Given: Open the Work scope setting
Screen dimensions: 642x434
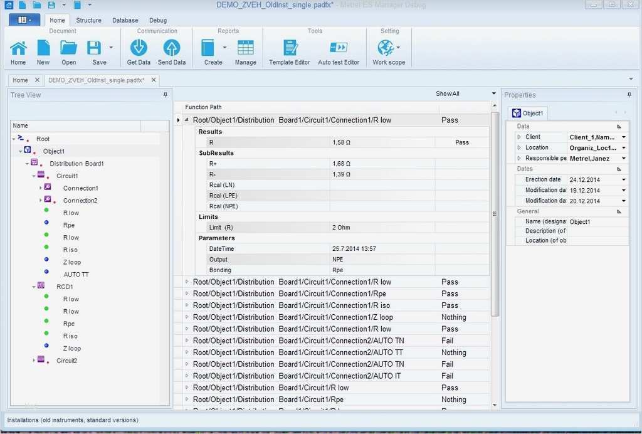Looking at the screenshot, I should point(386,48).
